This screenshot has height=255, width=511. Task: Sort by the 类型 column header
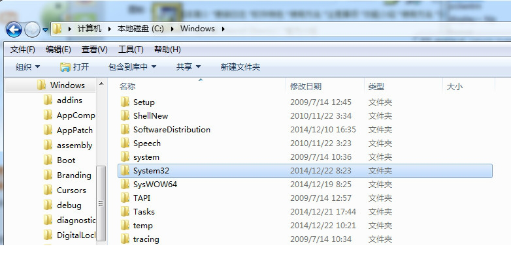click(x=376, y=87)
